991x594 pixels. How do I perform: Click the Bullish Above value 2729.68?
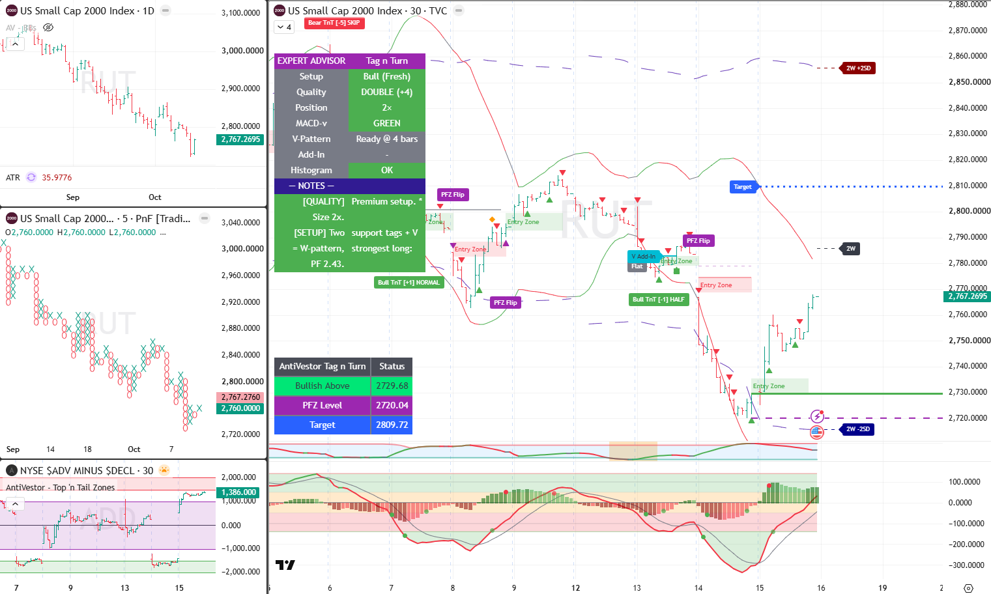392,386
